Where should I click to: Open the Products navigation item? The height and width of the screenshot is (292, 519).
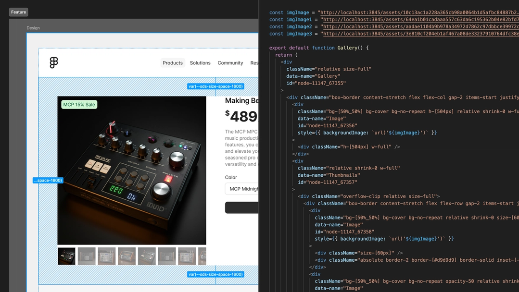point(172,62)
